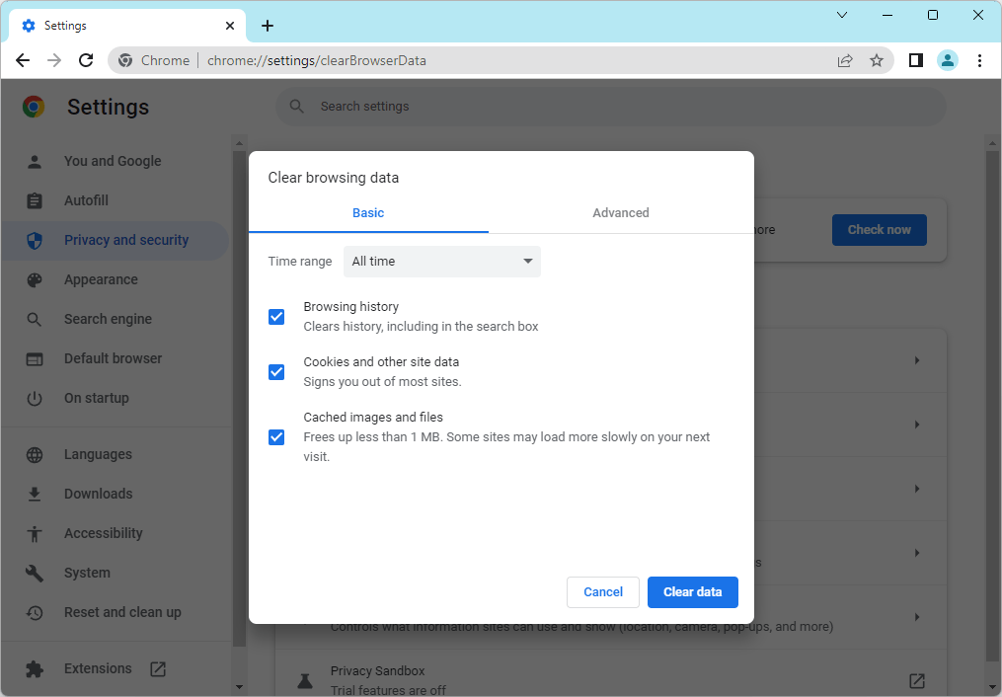
Task: Click the Privacy Sandbox flask icon
Action: coord(305,681)
